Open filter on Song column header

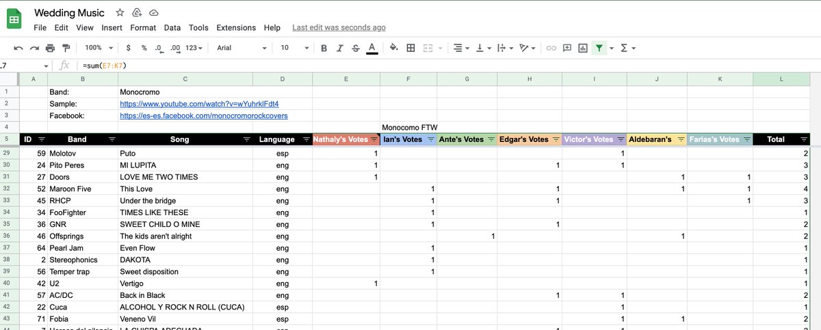click(x=246, y=139)
